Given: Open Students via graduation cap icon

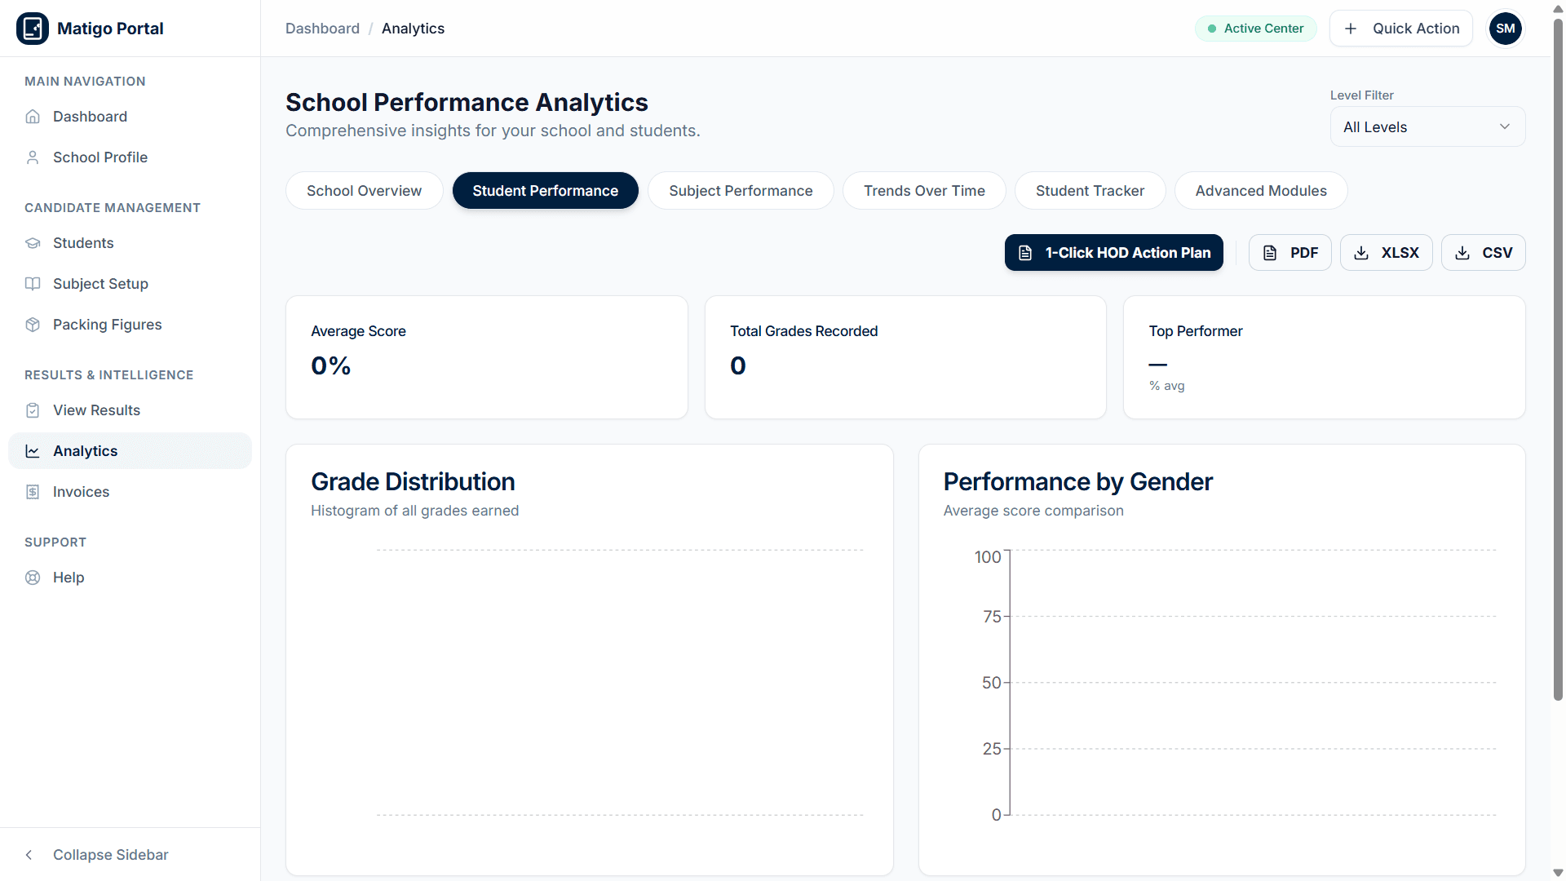Looking at the screenshot, I should [x=33, y=243].
